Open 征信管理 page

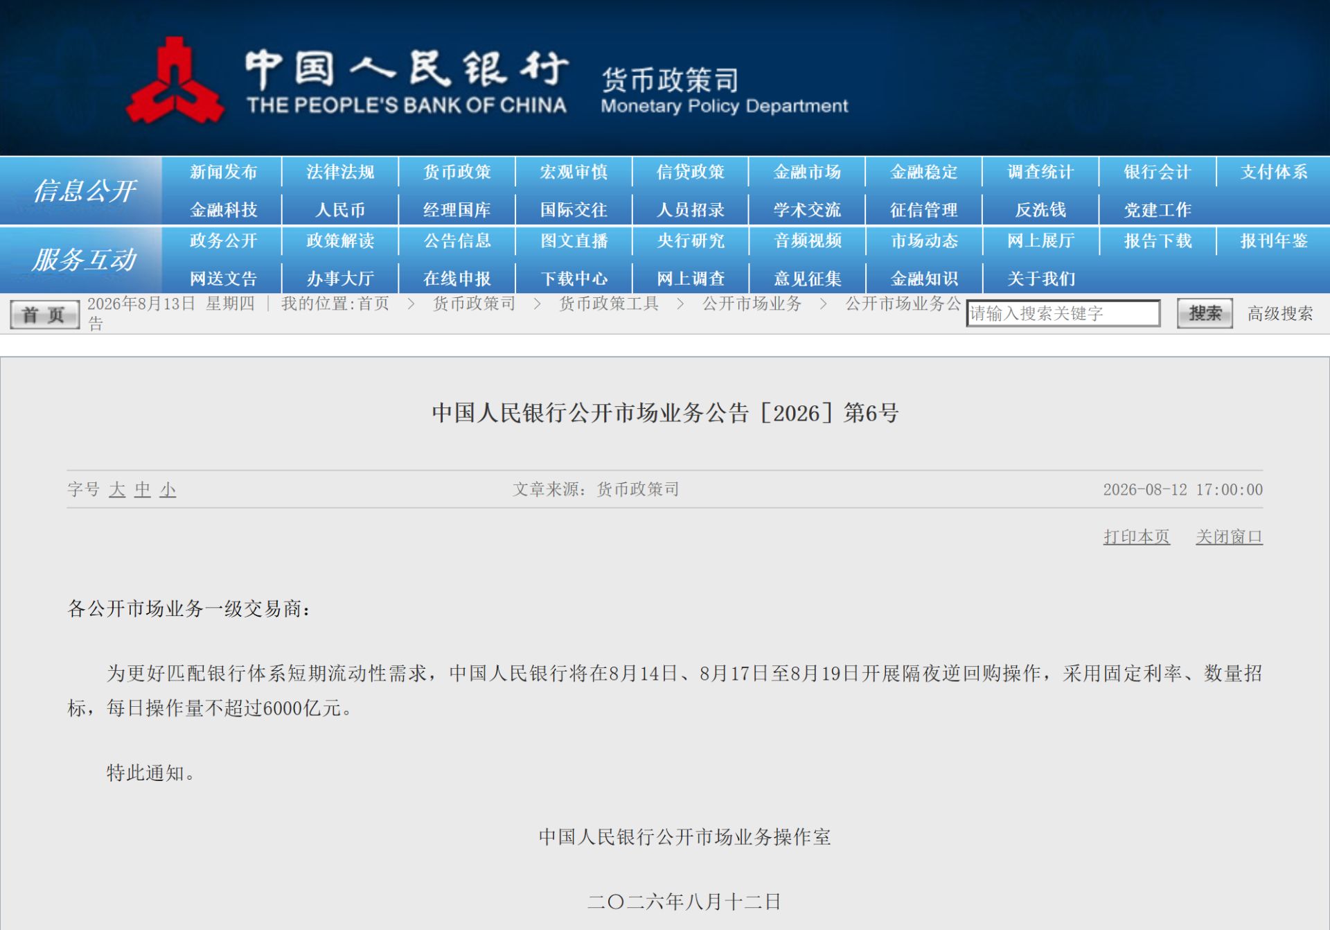(x=924, y=210)
